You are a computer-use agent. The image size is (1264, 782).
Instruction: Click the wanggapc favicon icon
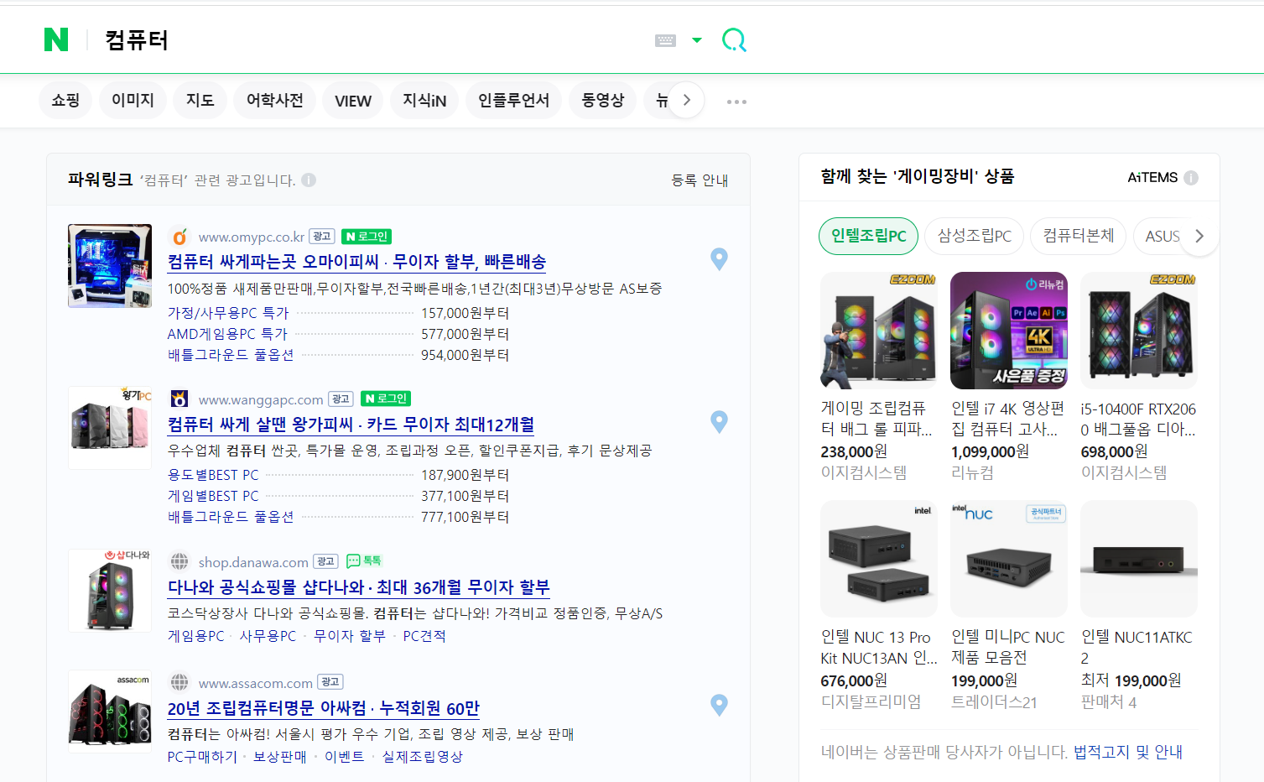tap(179, 399)
